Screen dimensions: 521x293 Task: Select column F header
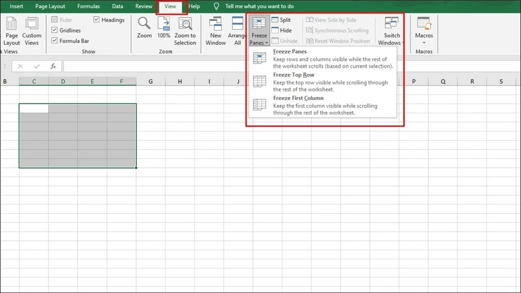(x=122, y=82)
